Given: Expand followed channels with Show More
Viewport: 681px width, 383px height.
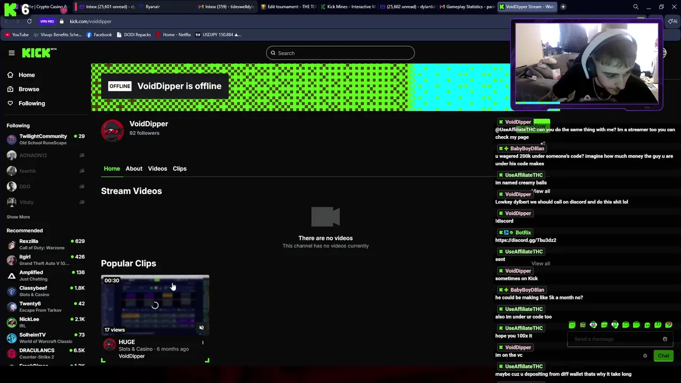Looking at the screenshot, I should 18,217.
